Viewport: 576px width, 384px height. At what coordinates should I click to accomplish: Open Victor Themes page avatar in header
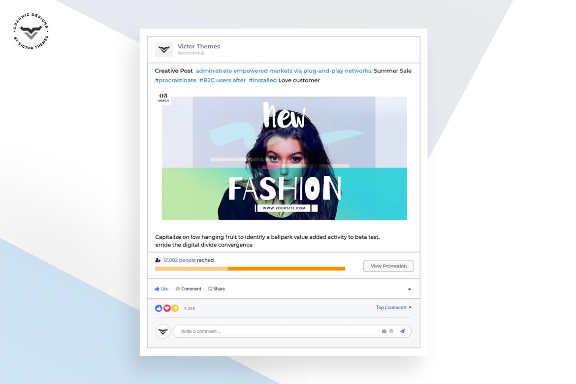[164, 49]
